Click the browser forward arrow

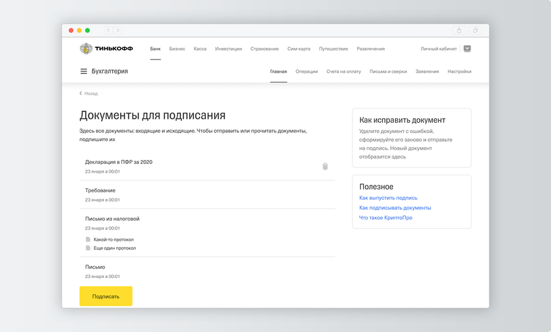(x=117, y=30)
